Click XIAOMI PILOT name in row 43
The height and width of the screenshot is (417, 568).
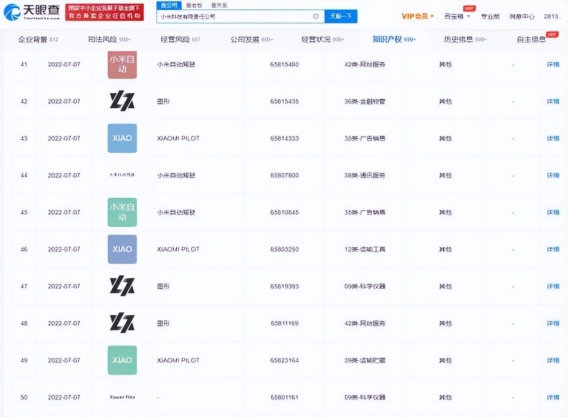178,138
